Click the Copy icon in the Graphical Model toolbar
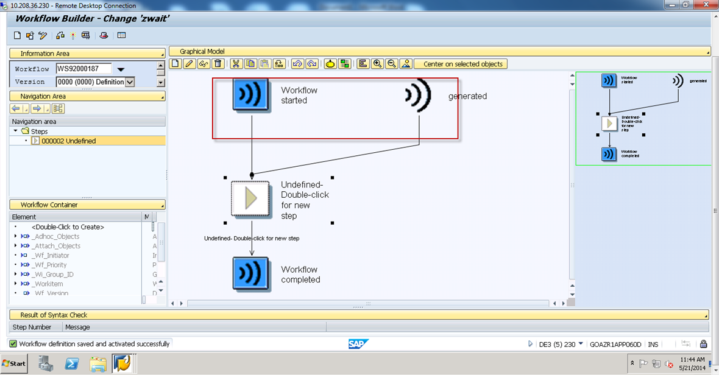719x375 pixels. coord(250,64)
